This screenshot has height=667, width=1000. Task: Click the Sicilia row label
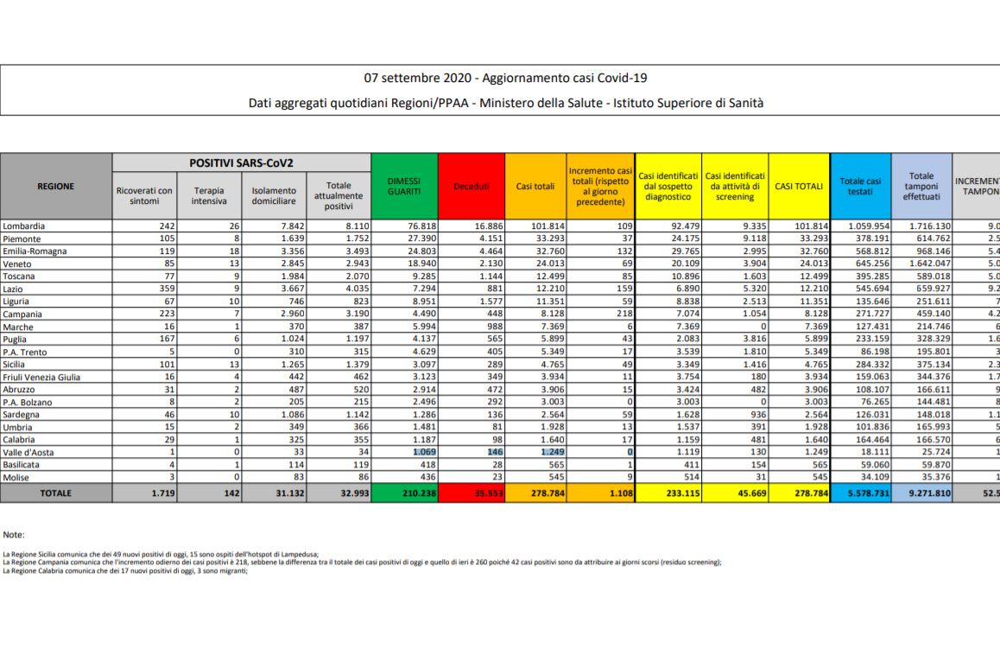[x=16, y=365]
